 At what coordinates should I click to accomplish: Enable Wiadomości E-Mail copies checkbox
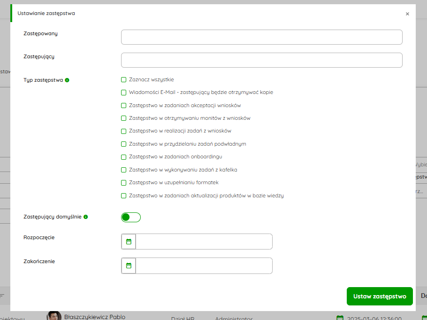[124, 93]
